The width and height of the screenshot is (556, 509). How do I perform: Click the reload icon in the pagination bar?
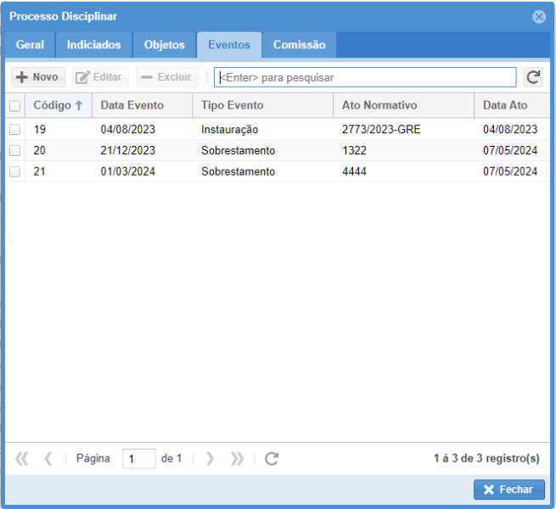pyautogui.click(x=272, y=459)
